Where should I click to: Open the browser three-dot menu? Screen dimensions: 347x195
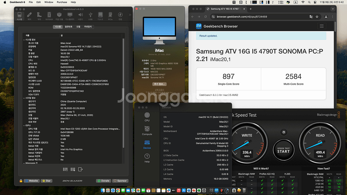click(333, 17)
